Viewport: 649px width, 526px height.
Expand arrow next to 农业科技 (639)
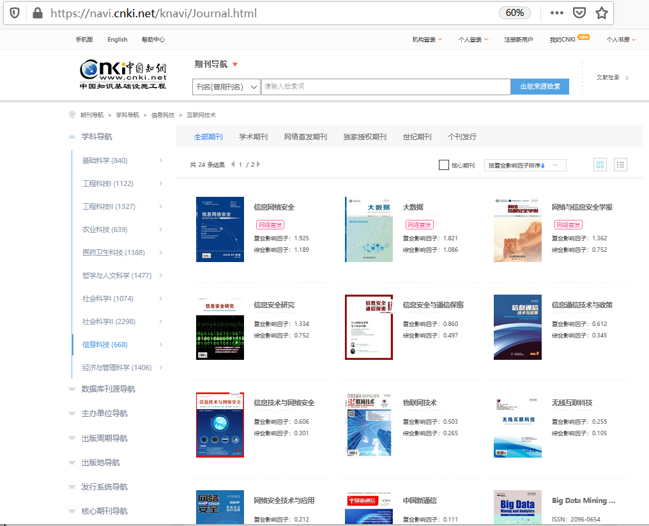coord(160,229)
